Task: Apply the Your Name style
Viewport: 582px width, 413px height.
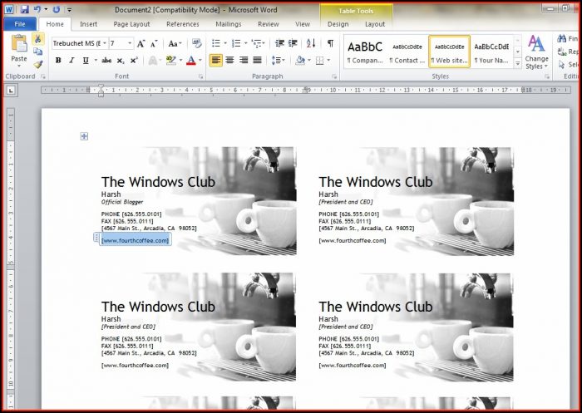Action: (491, 52)
